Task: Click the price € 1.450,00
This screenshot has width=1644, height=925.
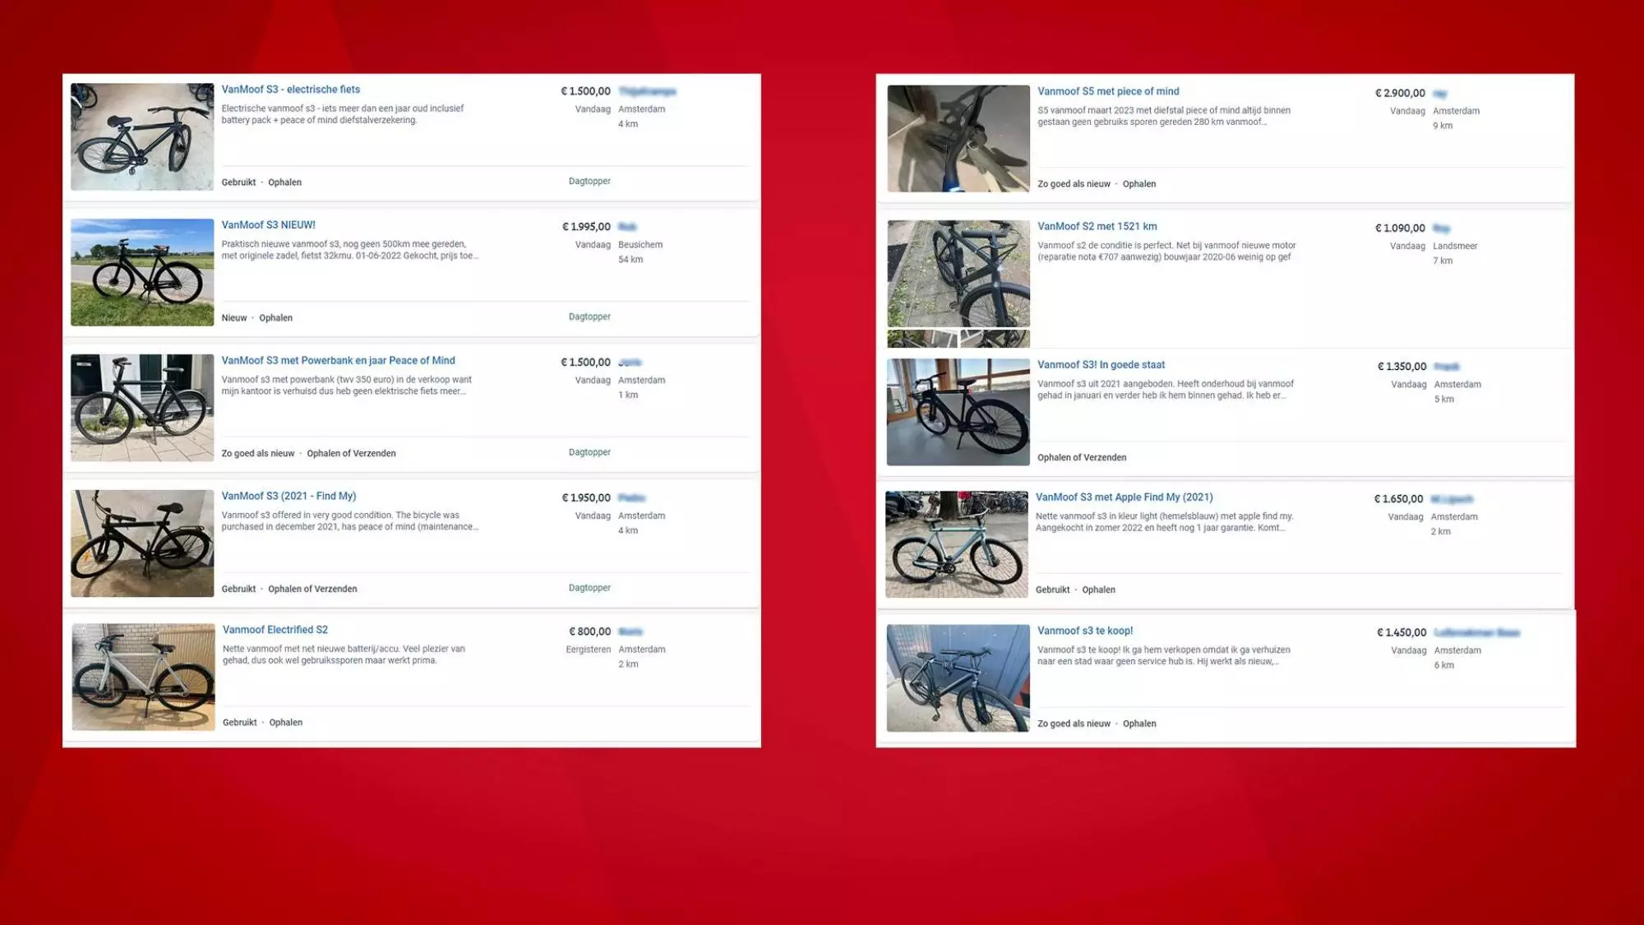Action: (1402, 632)
